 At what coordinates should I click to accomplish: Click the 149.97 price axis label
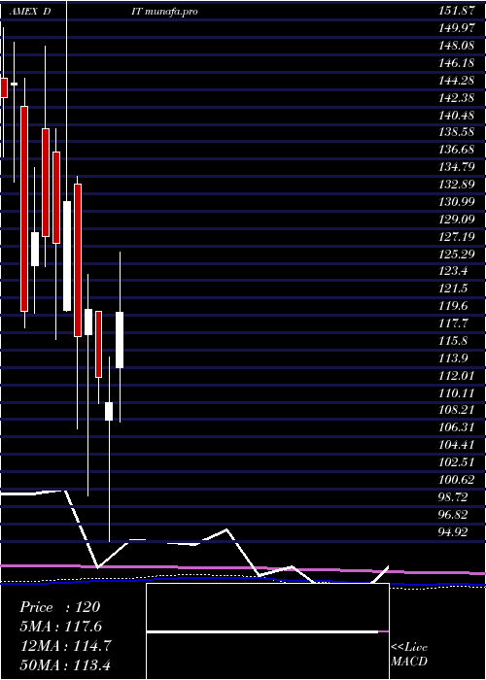pyautogui.click(x=459, y=28)
